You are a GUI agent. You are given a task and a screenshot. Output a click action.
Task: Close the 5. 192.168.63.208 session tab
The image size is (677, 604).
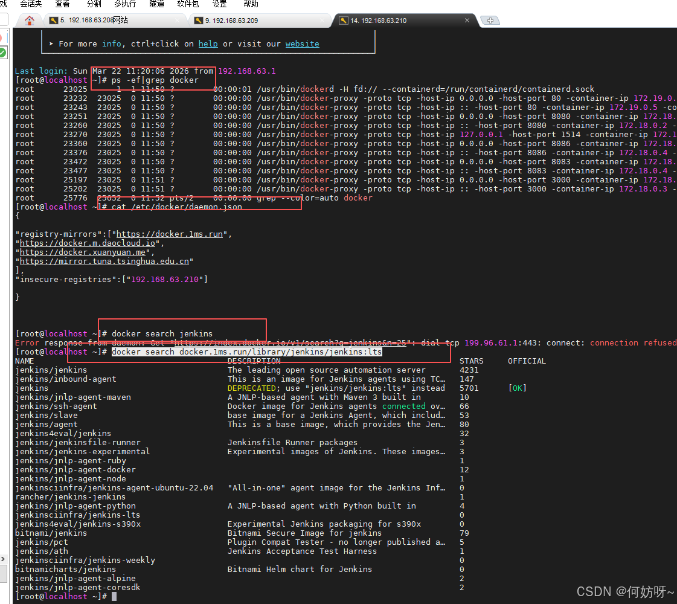pos(178,21)
